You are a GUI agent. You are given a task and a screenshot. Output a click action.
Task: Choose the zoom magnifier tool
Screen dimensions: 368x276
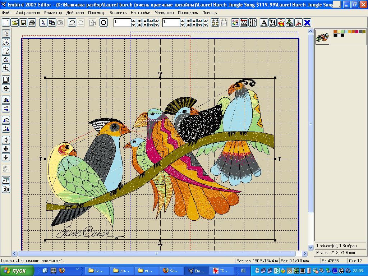6,68
